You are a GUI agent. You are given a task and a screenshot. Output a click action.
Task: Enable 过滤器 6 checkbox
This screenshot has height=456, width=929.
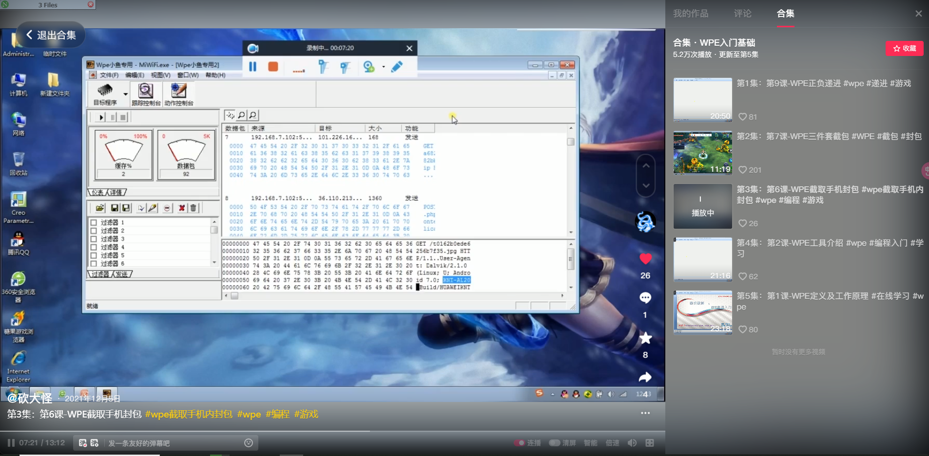tap(94, 264)
